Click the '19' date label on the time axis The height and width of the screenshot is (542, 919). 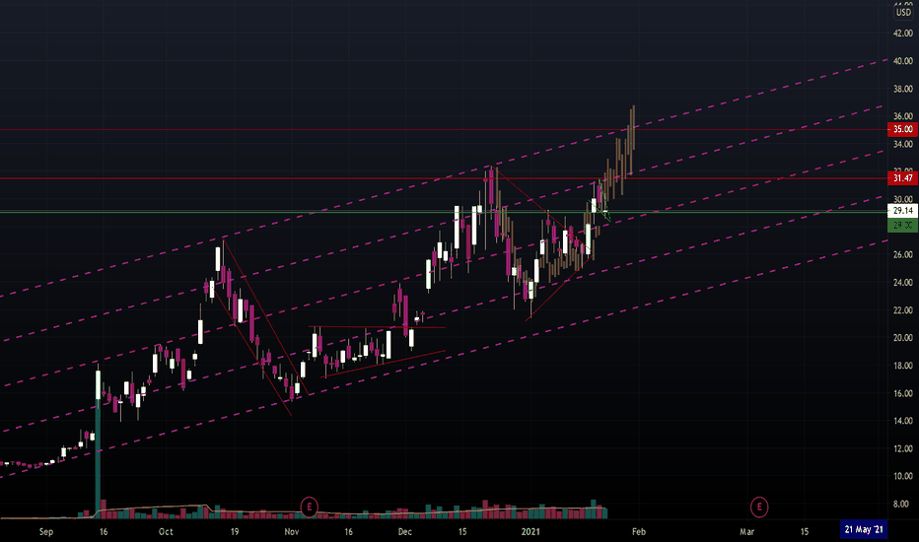pos(235,532)
